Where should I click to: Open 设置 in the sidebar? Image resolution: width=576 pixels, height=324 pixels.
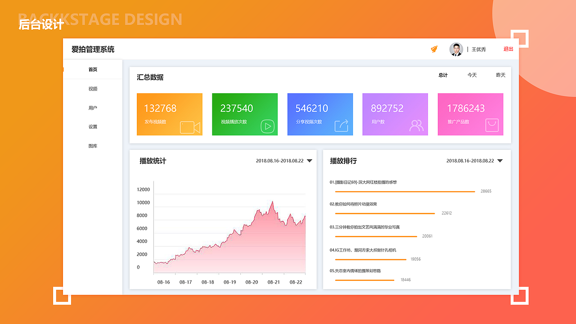coord(93,126)
